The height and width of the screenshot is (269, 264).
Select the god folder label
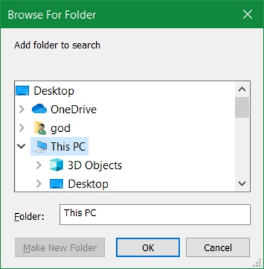[x=60, y=128]
